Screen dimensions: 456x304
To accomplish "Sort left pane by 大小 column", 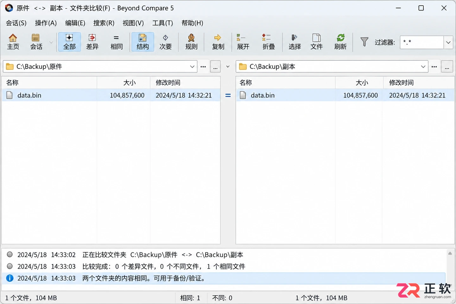I will pos(123,83).
